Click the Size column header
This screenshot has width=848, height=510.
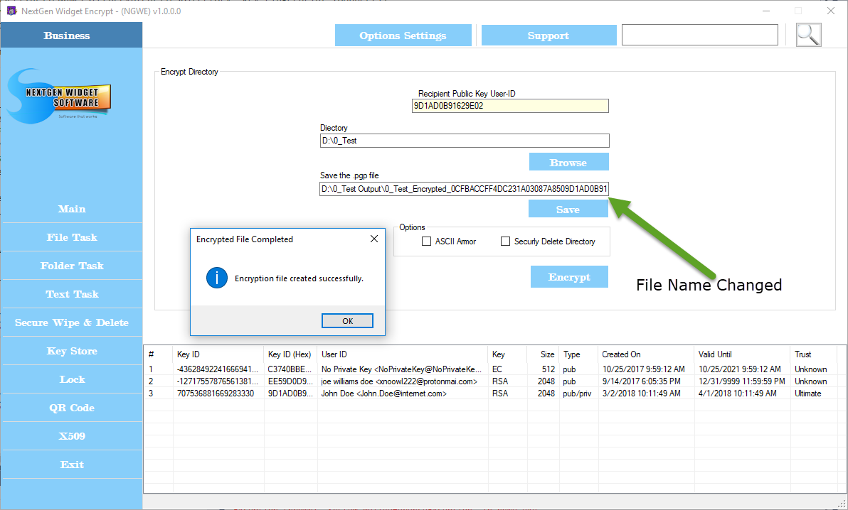pos(543,354)
